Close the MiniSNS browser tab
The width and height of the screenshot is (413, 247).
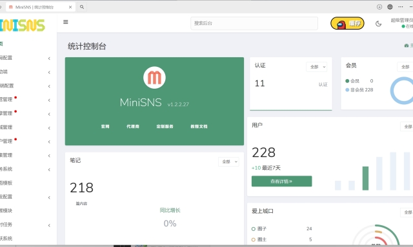[70, 7]
